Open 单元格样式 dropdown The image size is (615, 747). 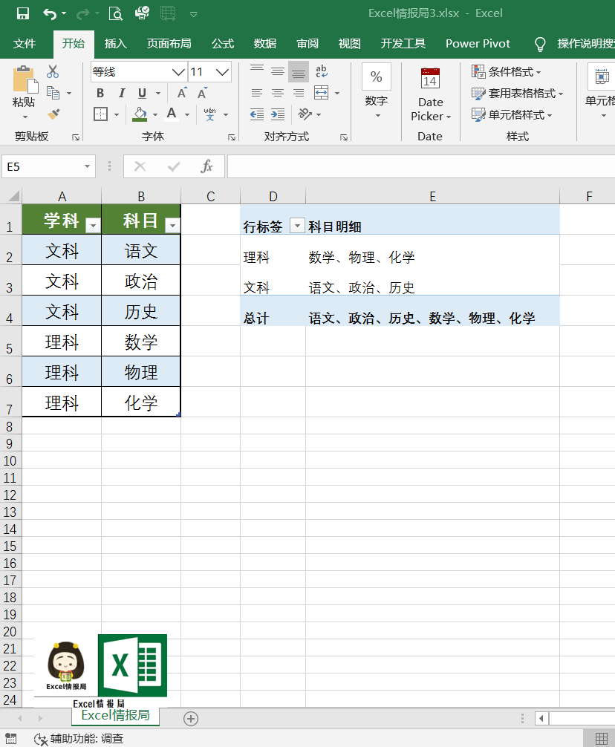point(511,115)
